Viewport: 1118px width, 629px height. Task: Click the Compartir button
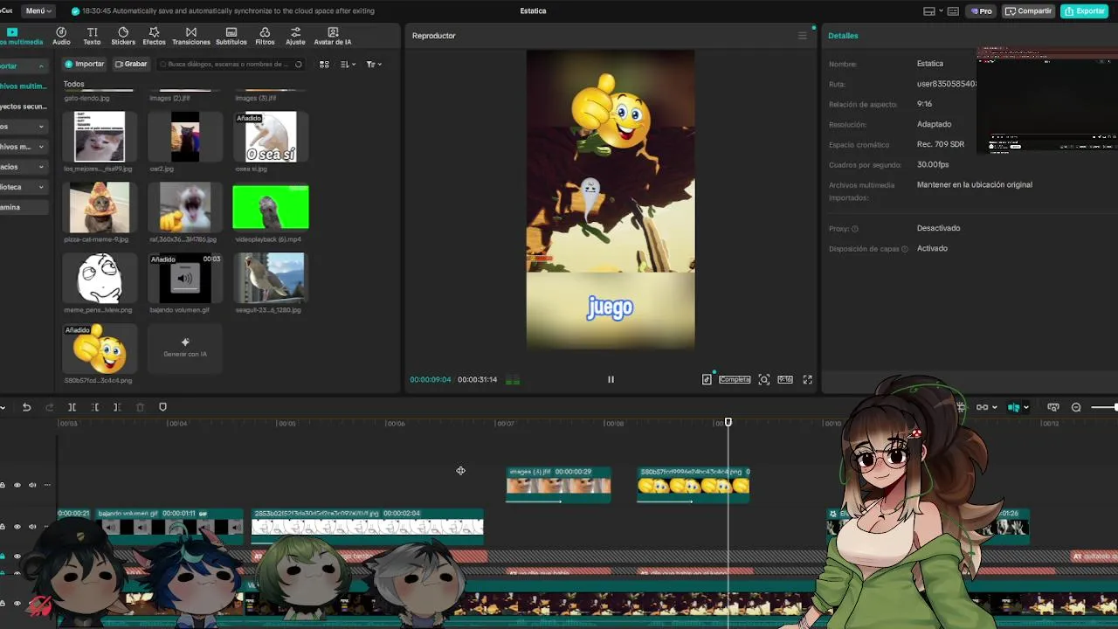point(1028,11)
